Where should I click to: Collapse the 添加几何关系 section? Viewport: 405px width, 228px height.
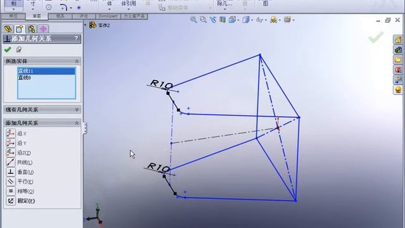(77, 123)
